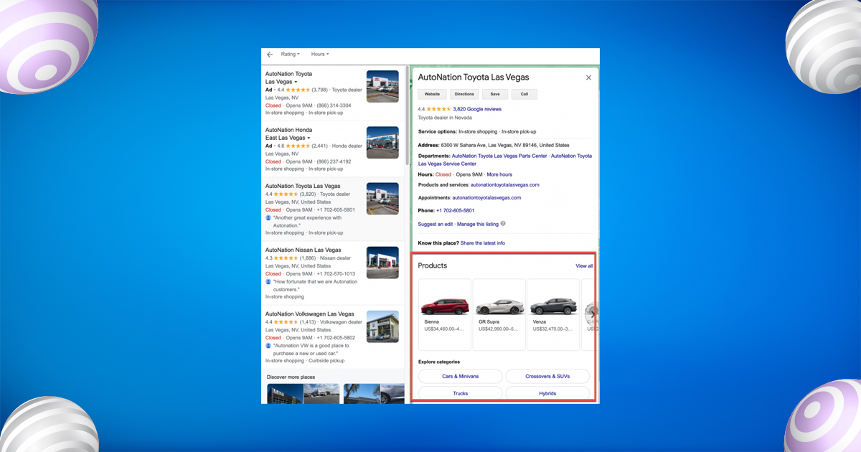Image resolution: width=861 pixels, height=452 pixels.
Task: Open the Sienna product card
Action: pos(444,314)
